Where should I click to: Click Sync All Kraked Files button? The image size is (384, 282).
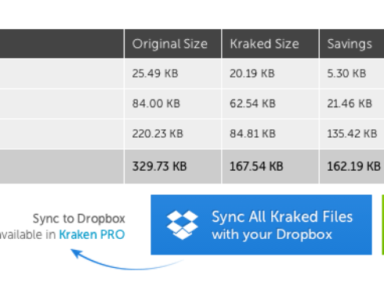(261, 225)
